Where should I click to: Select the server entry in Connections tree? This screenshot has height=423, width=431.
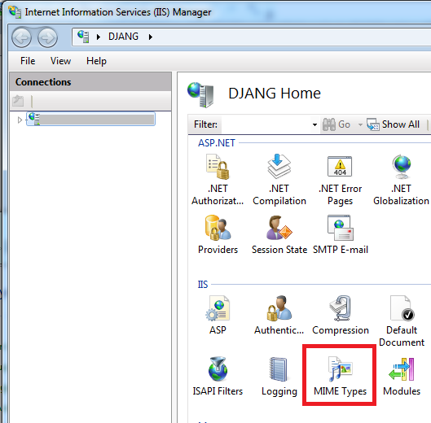[90, 119]
